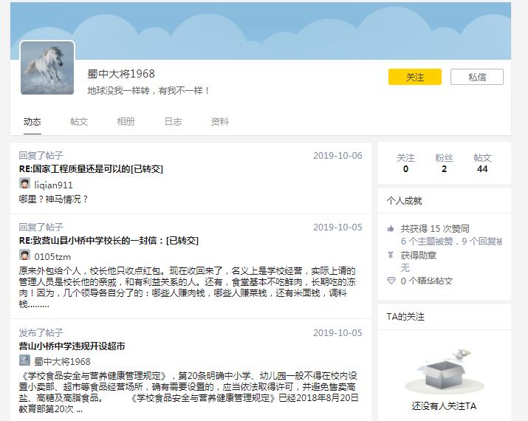Open the post 营山小桥中学违规开设超市
Image resolution: width=528 pixels, height=421 pixels.
point(72,346)
